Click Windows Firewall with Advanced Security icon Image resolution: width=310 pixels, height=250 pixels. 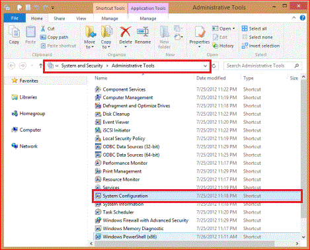click(98, 220)
